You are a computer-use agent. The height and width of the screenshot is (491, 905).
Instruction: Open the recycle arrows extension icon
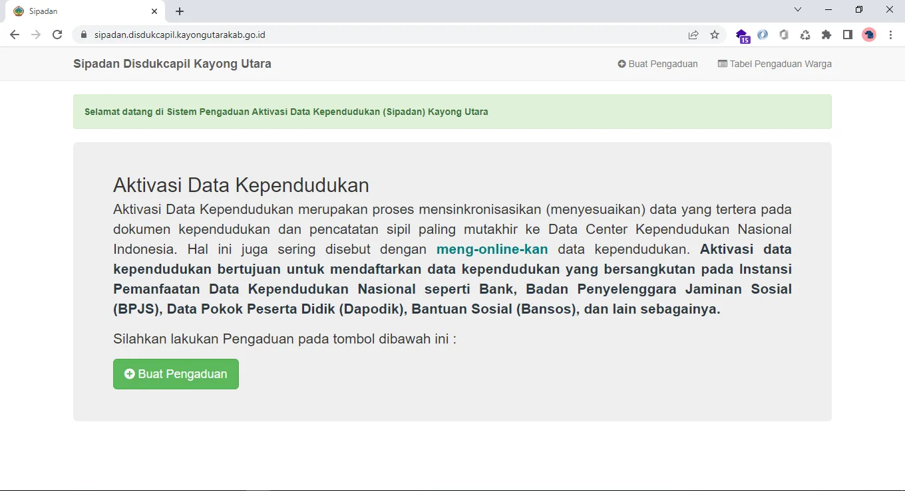(805, 35)
